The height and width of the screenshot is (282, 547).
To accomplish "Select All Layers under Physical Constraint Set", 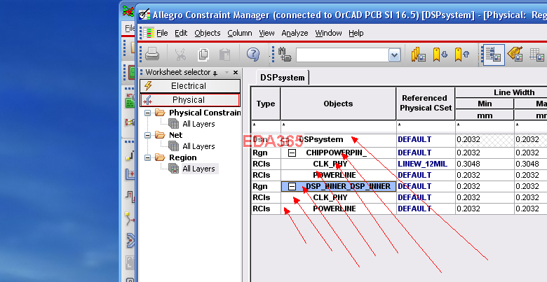I will (198, 124).
